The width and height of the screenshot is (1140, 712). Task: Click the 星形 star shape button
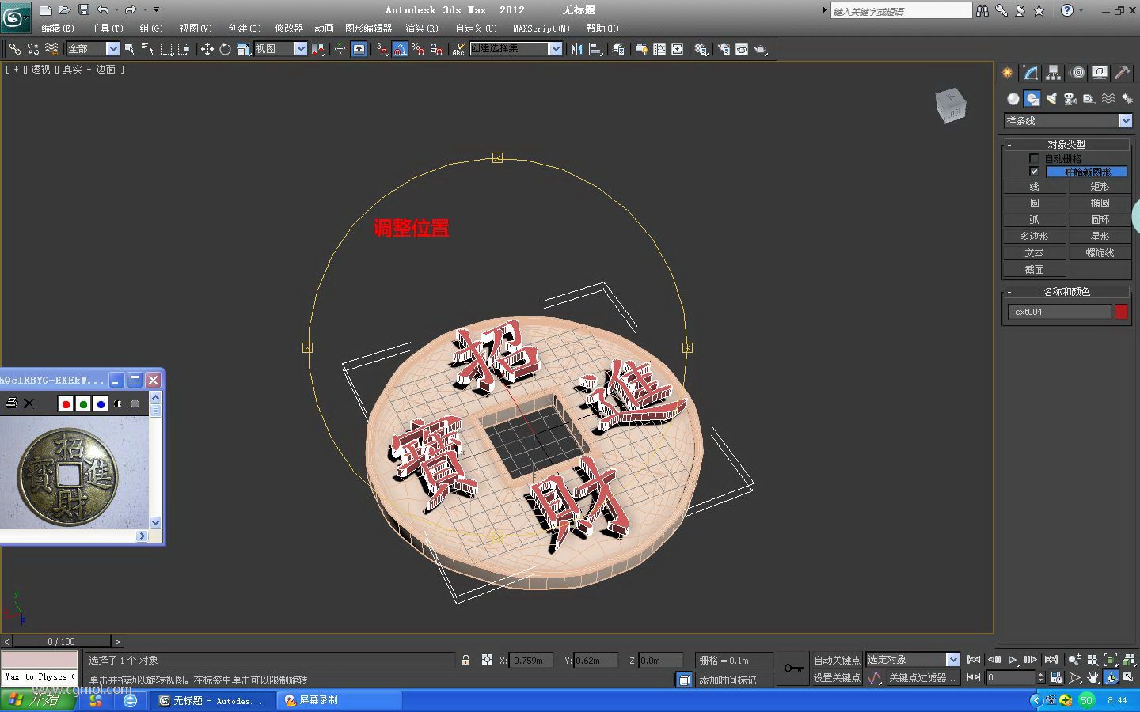[x=1100, y=237]
